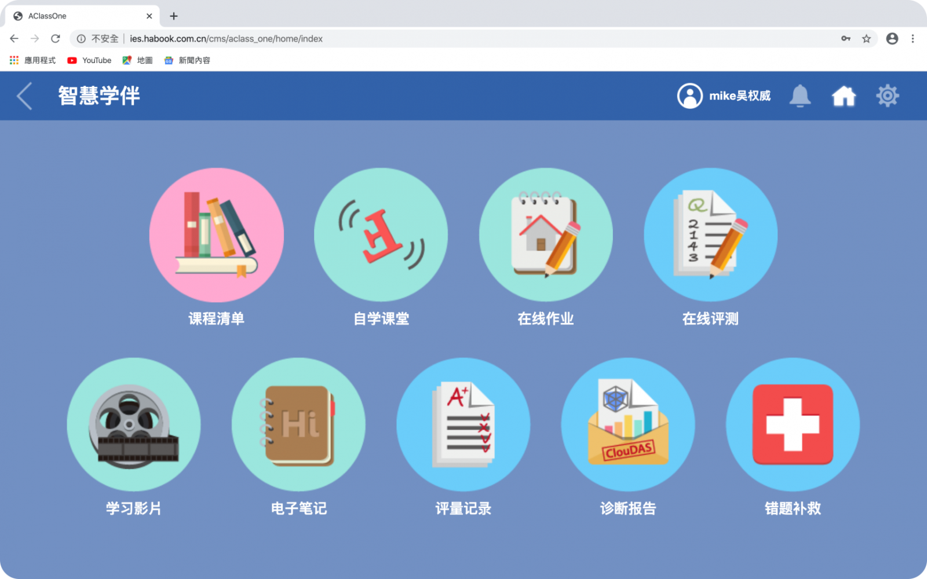Viewport: 927px width, 579px height.
Task: Open the mike吴权威 user profile
Action: pyautogui.click(x=724, y=96)
